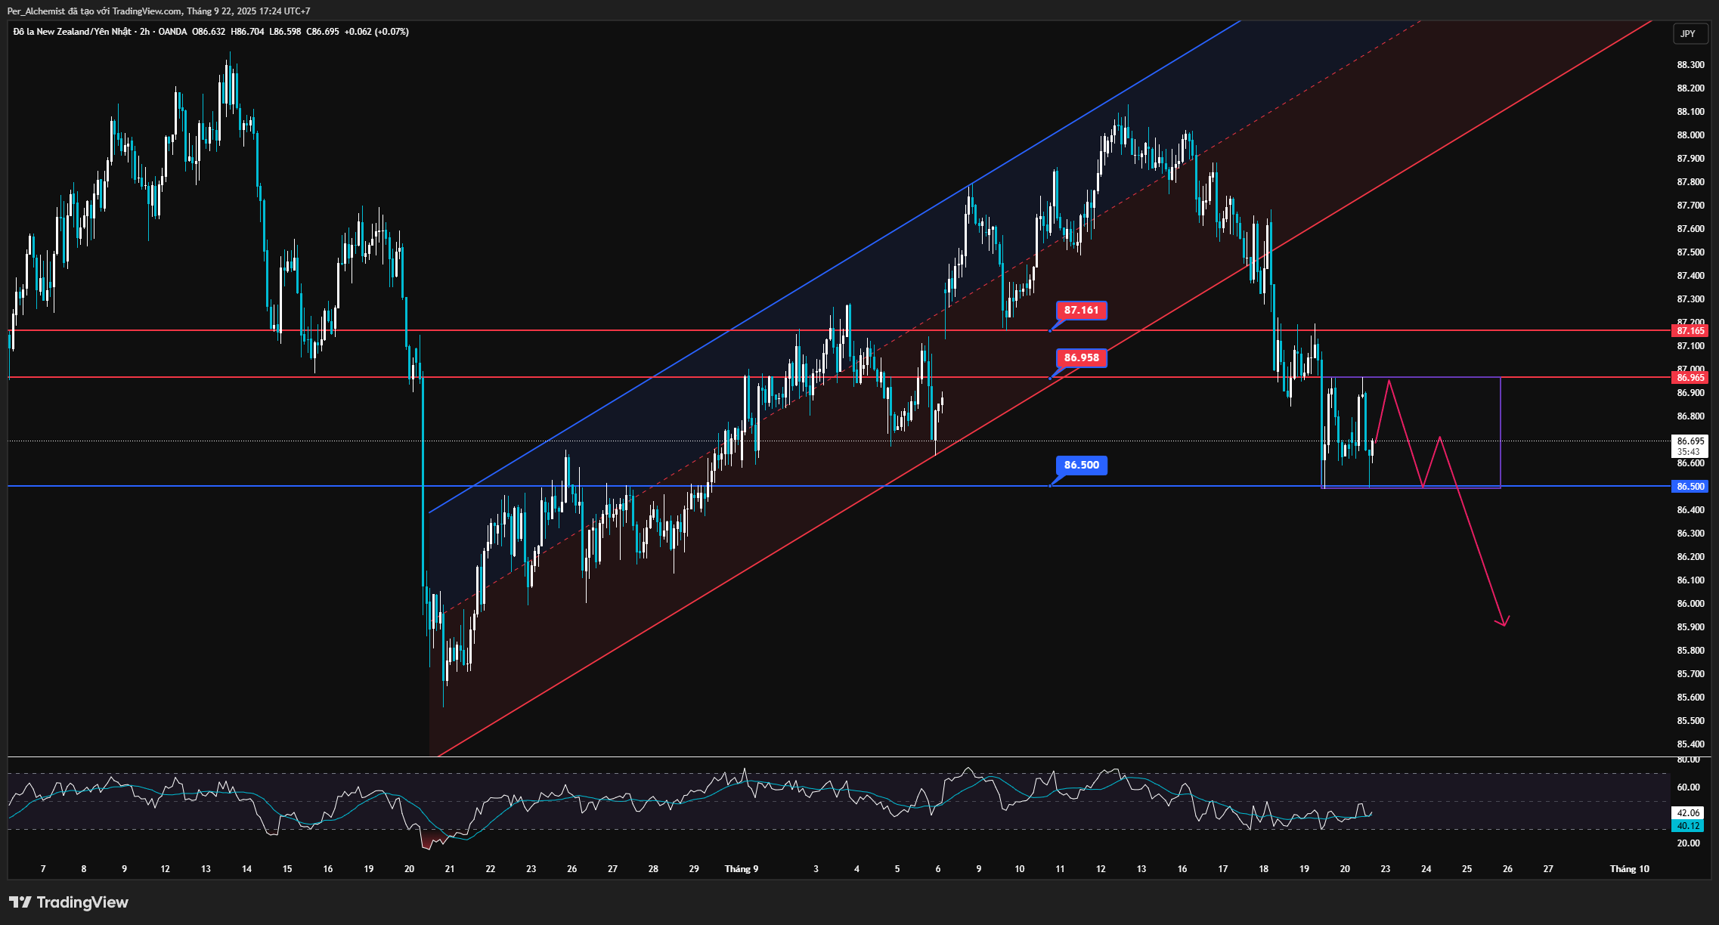Click the 87.500 price scale label
This screenshot has width=1719, height=925.
click(x=1690, y=252)
